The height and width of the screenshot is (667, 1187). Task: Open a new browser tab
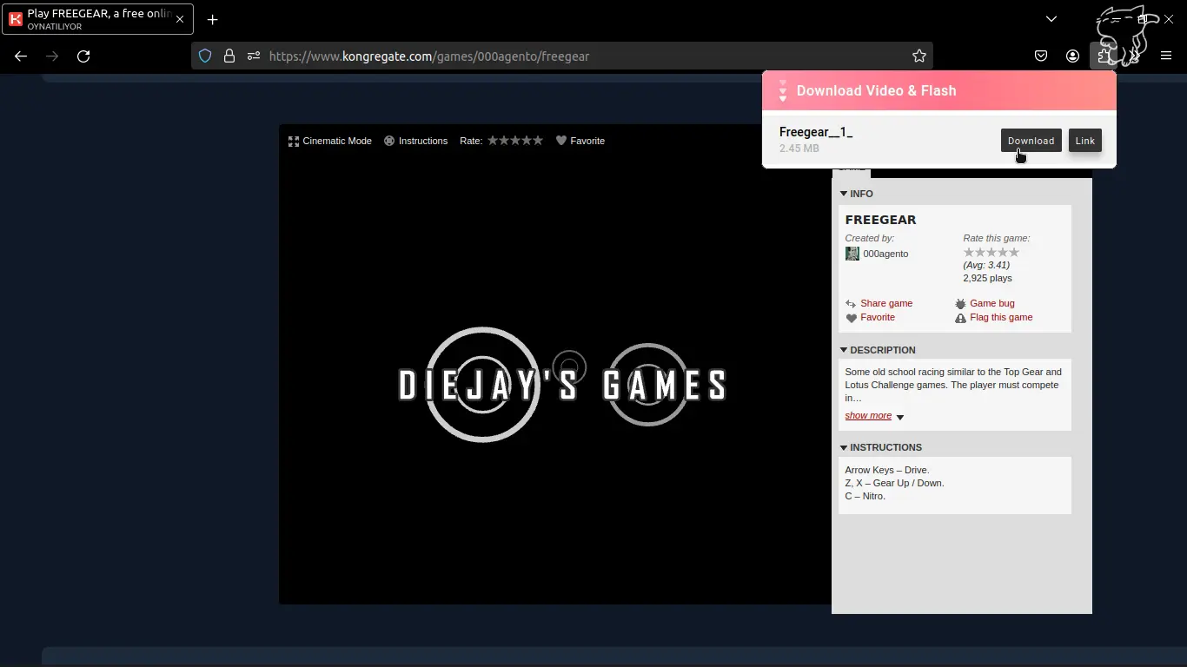[x=212, y=19]
